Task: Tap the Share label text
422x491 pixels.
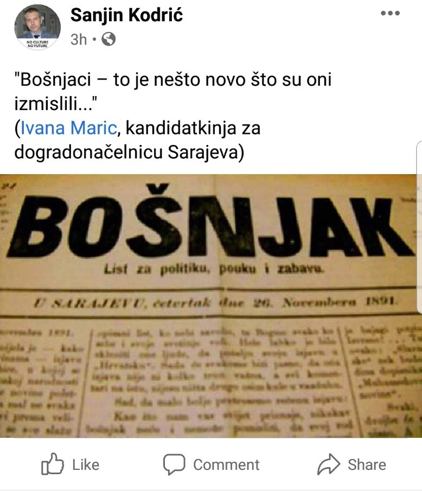Action: pos(367,465)
